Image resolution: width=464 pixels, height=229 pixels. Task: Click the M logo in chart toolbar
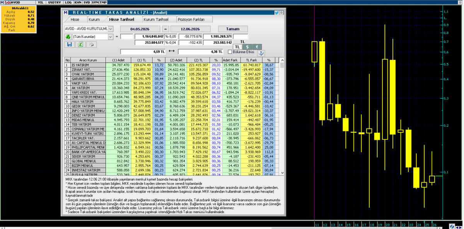(2, 2)
